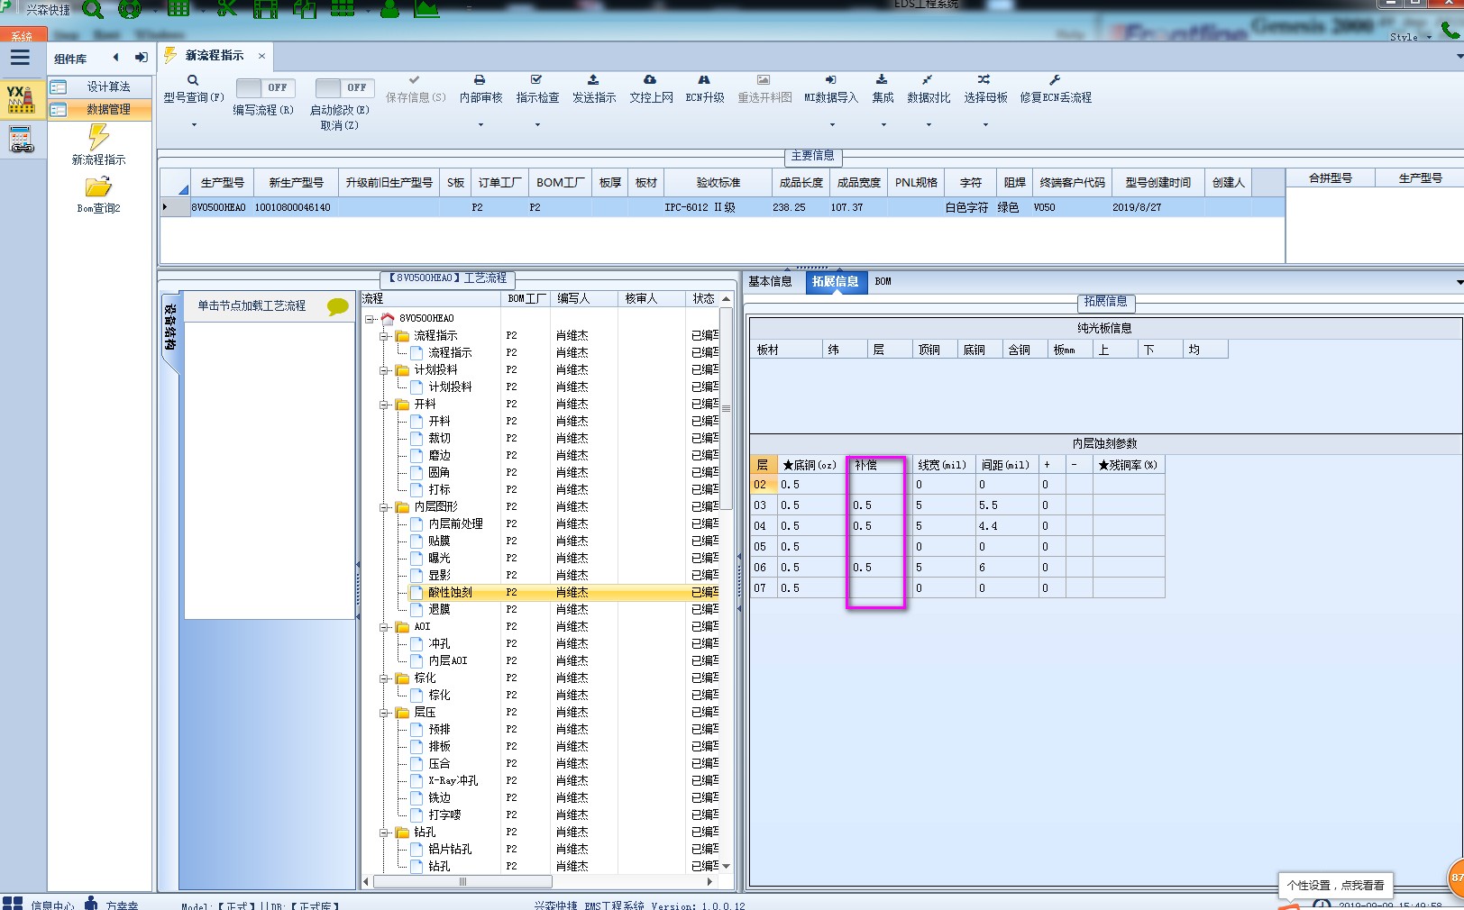1464x910 pixels.
Task: Select X-Ray冲孔 tree node
Action: 453,781
